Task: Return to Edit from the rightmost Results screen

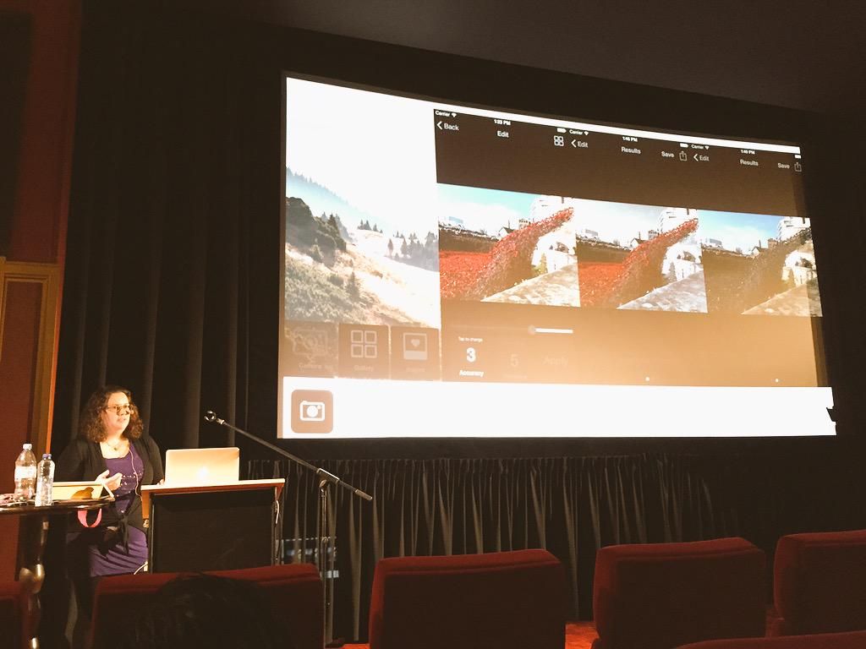Action: tap(701, 157)
